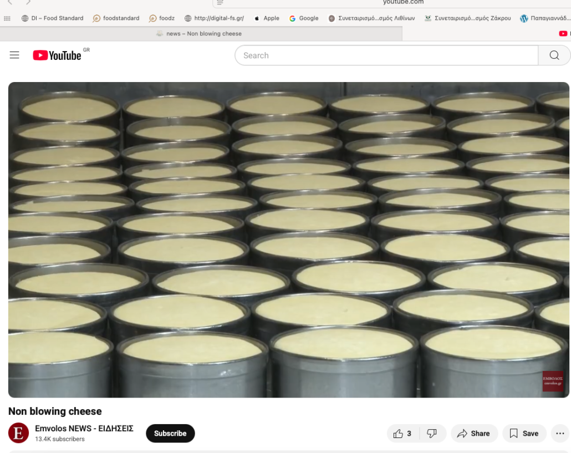Click the Emvolos watermark on the video
571x453 pixels.
tap(553, 381)
